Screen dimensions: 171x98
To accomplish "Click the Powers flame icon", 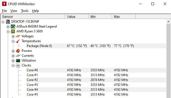I will [18, 51].
